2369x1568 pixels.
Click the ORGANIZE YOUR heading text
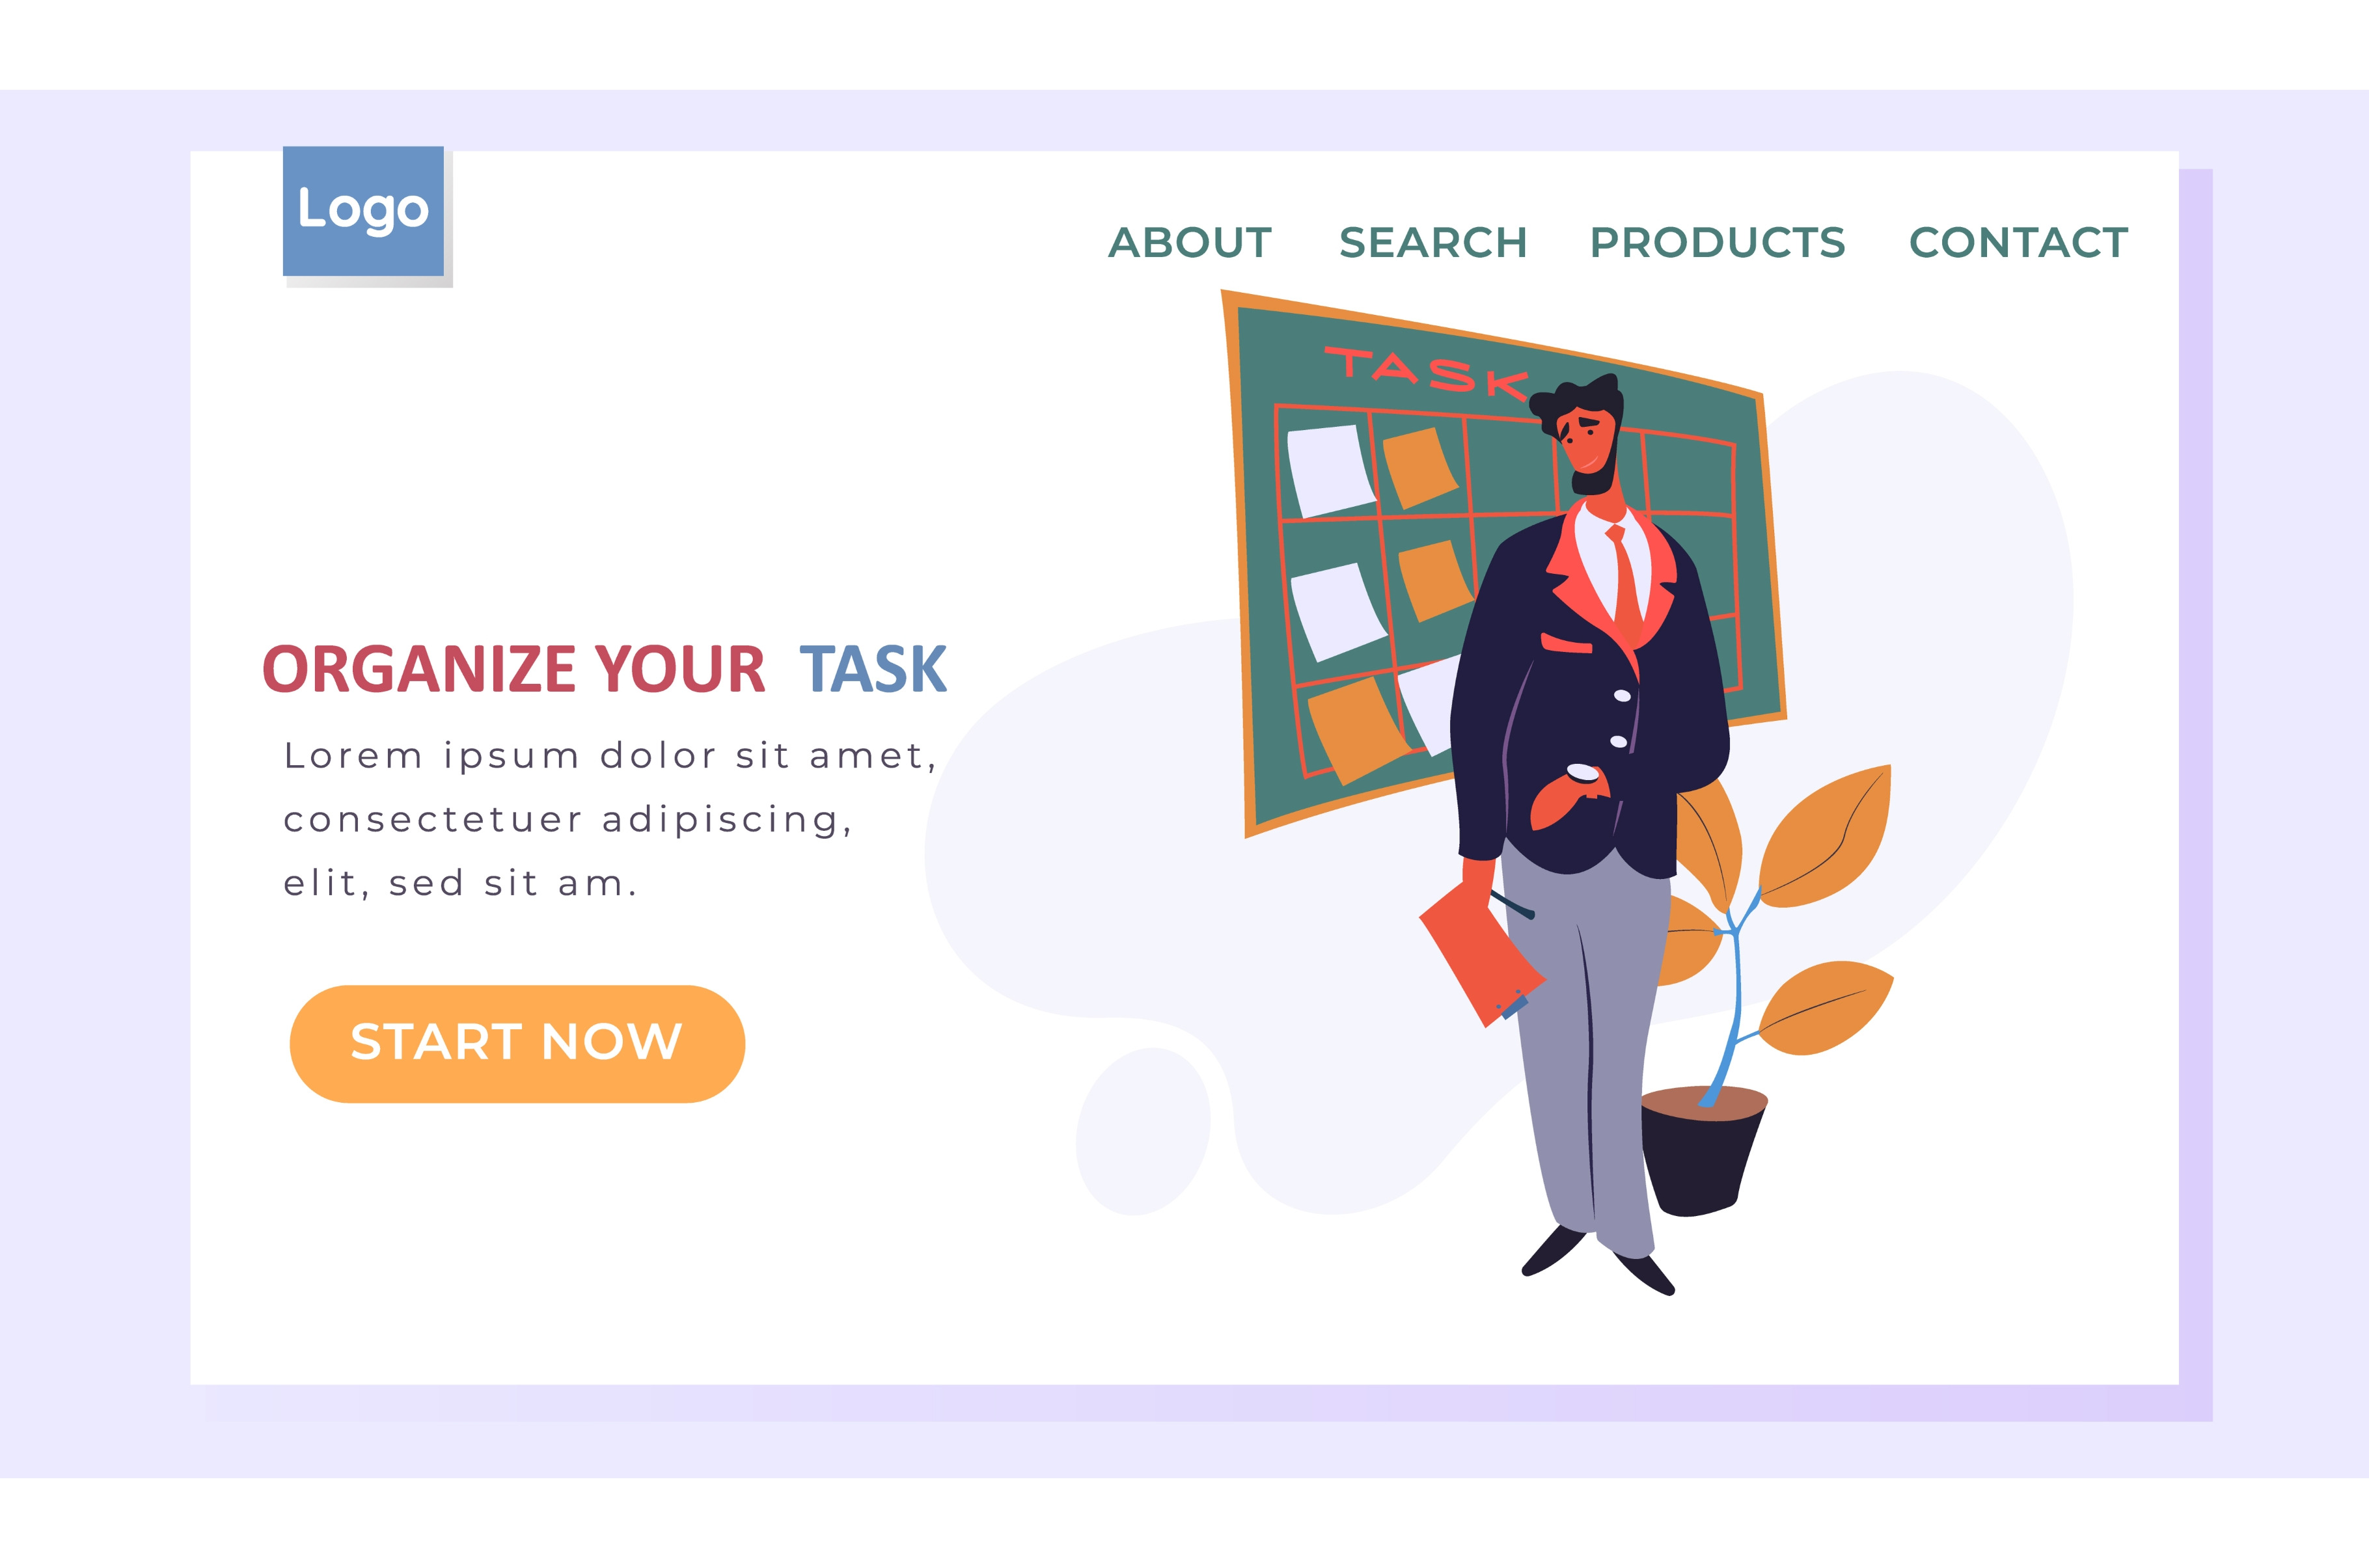[x=513, y=669]
